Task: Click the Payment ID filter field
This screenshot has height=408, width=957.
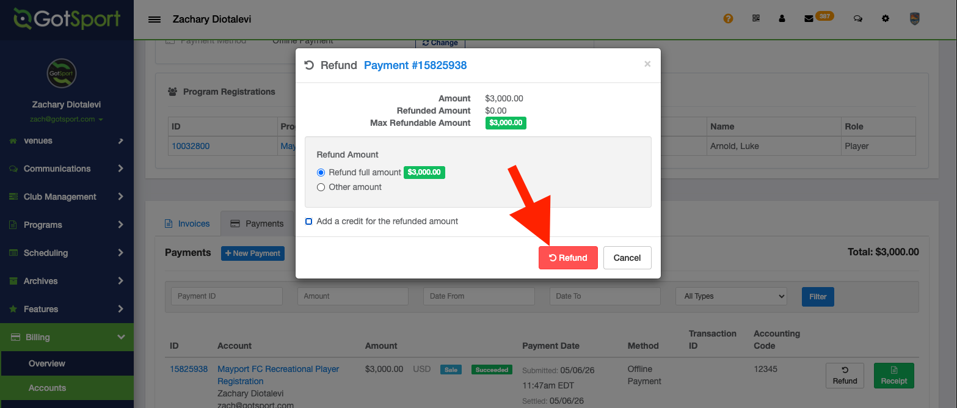Action: (x=227, y=296)
